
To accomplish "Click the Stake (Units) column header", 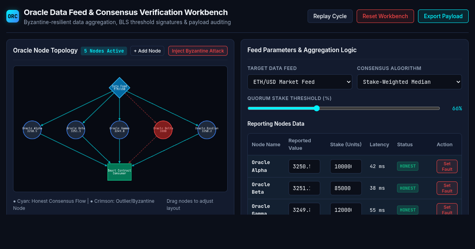I will click(x=346, y=144).
